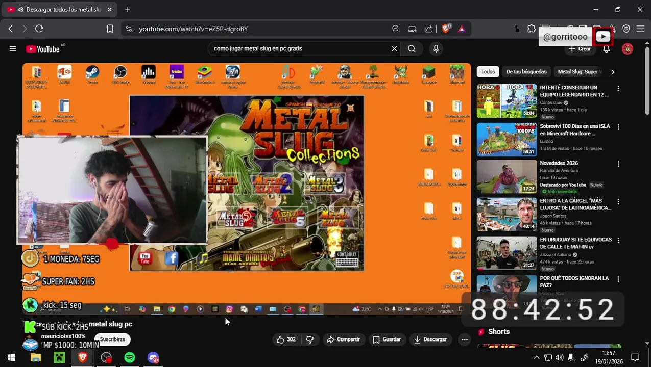Viewport: 651px width, 367px height.
Task: Open the Novedades 2026 video thumbnail
Action: point(507,176)
